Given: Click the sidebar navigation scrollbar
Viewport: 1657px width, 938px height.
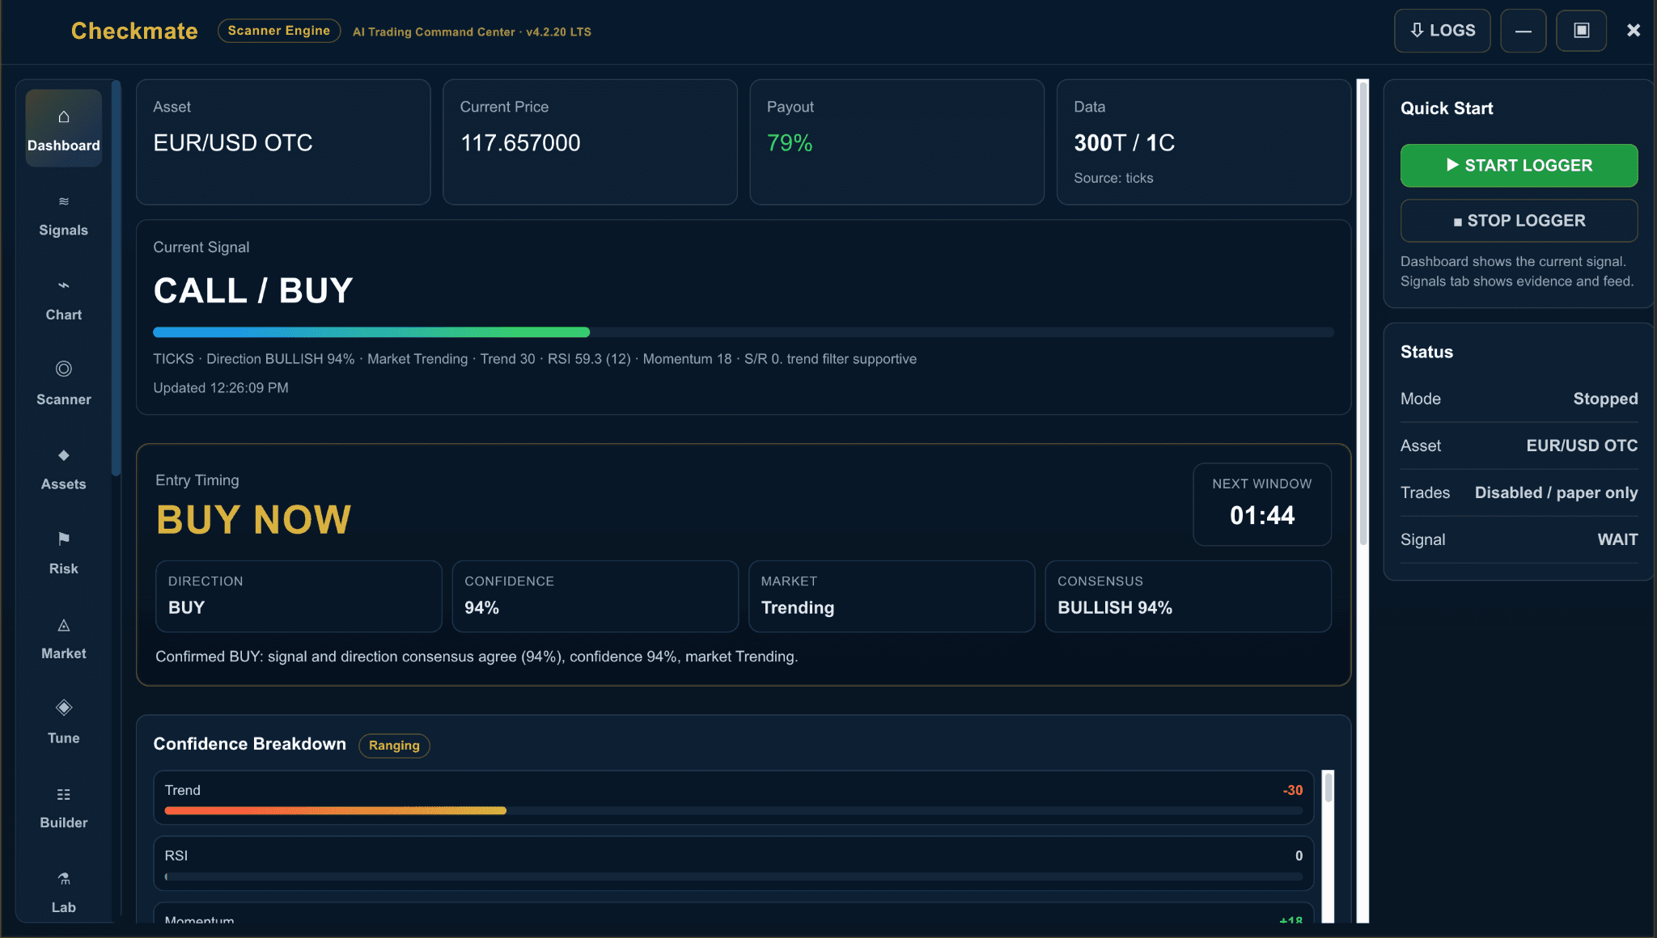Looking at the screenshot, I should (117, 279).
